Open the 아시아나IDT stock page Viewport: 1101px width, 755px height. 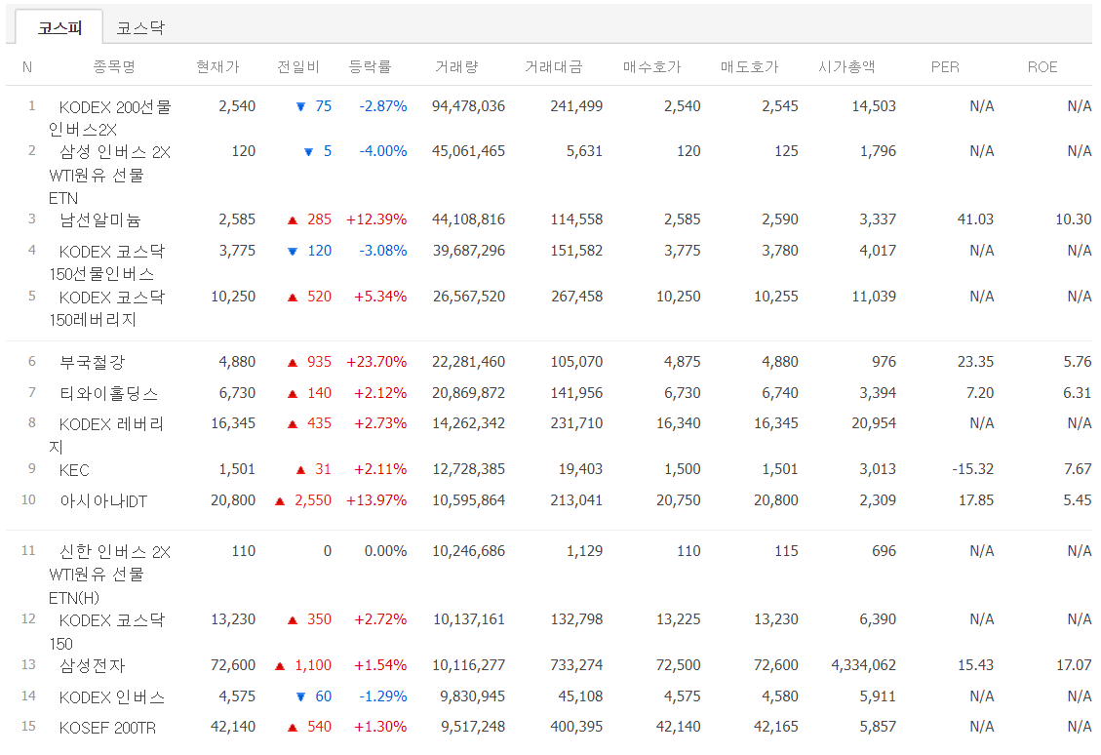click(x=103, y=501)
